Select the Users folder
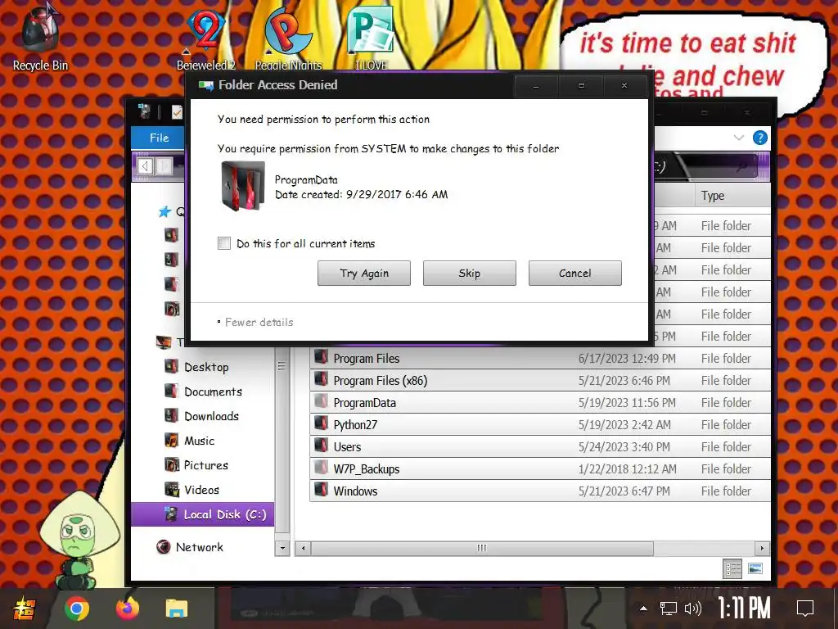The height and width of the screenshot is (629, 838). pos(540,446)
